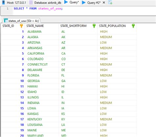
Task: Select the ALABAMA cell
Action: pos(35,32)
